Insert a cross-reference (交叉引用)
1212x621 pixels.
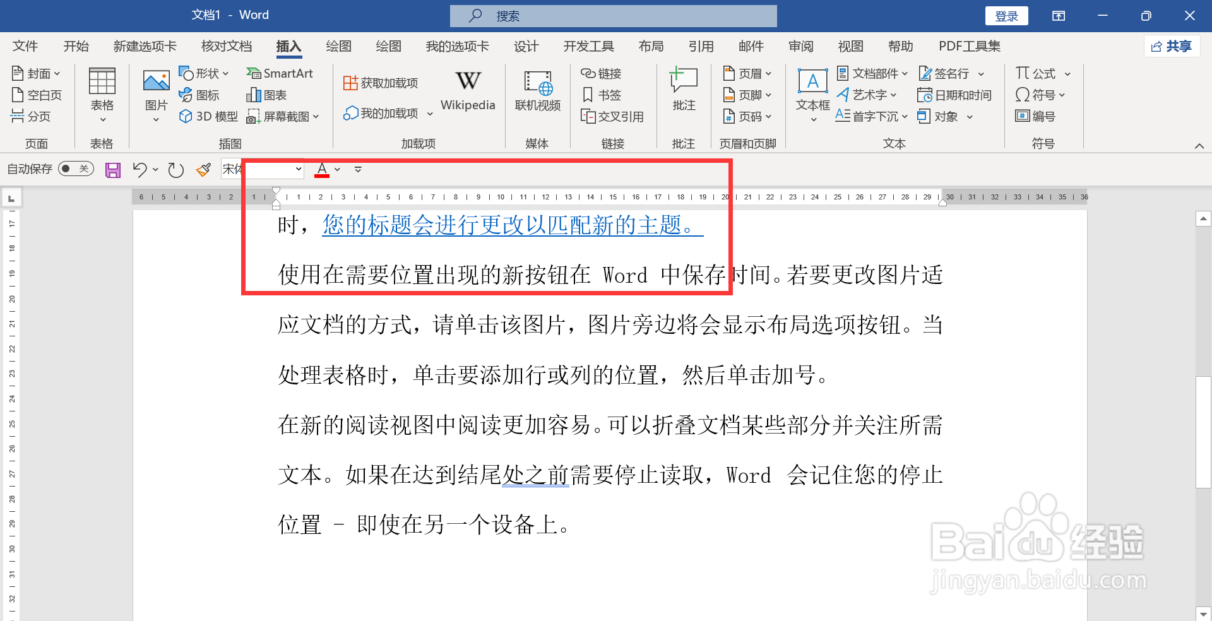coord(612,116)
